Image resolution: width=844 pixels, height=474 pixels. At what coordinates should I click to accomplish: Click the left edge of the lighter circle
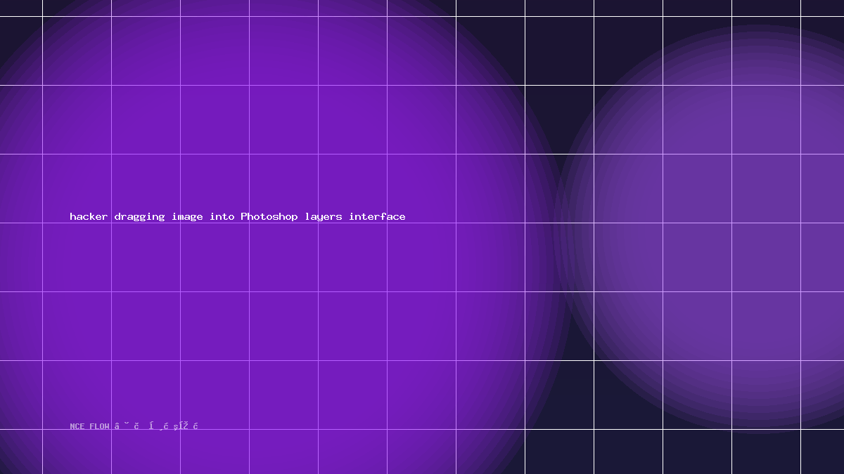(556, 228)
